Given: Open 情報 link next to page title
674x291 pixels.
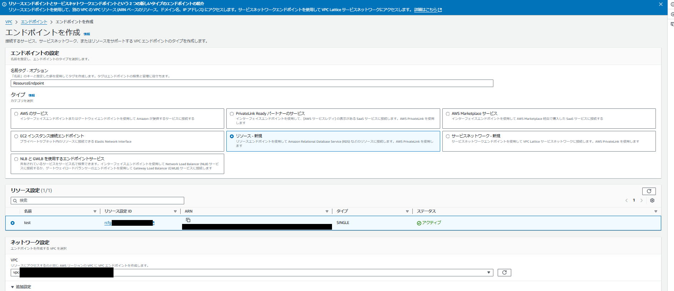Looking at the screenshot, I should click(x=87, y=34).
